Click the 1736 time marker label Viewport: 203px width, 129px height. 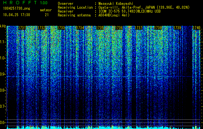click(119, 28)
